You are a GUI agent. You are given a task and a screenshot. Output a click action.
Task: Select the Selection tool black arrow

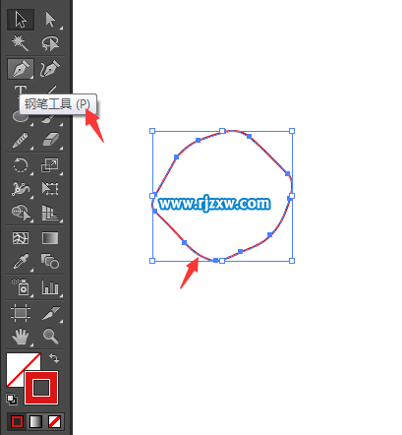tap(21, 20)
